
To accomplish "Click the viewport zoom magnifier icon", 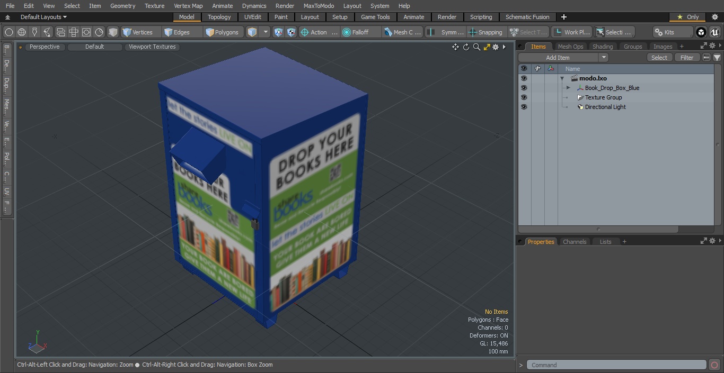I will [x=476, y=47].
